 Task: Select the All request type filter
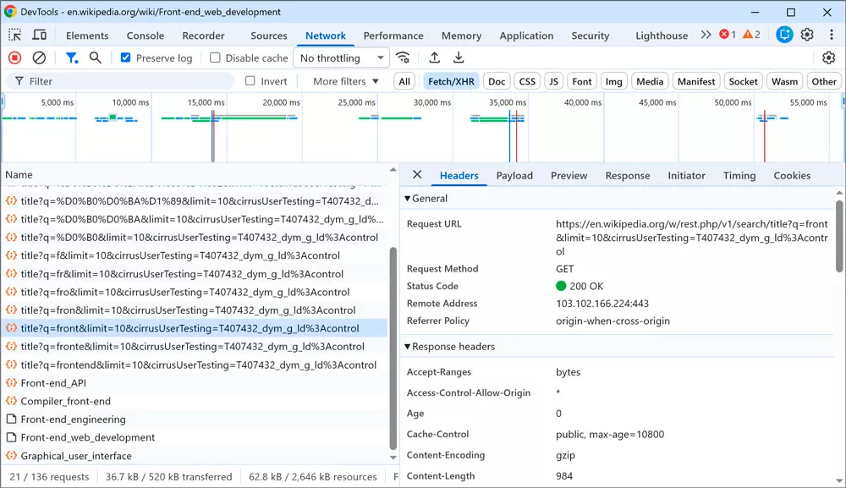click(404, 81)
